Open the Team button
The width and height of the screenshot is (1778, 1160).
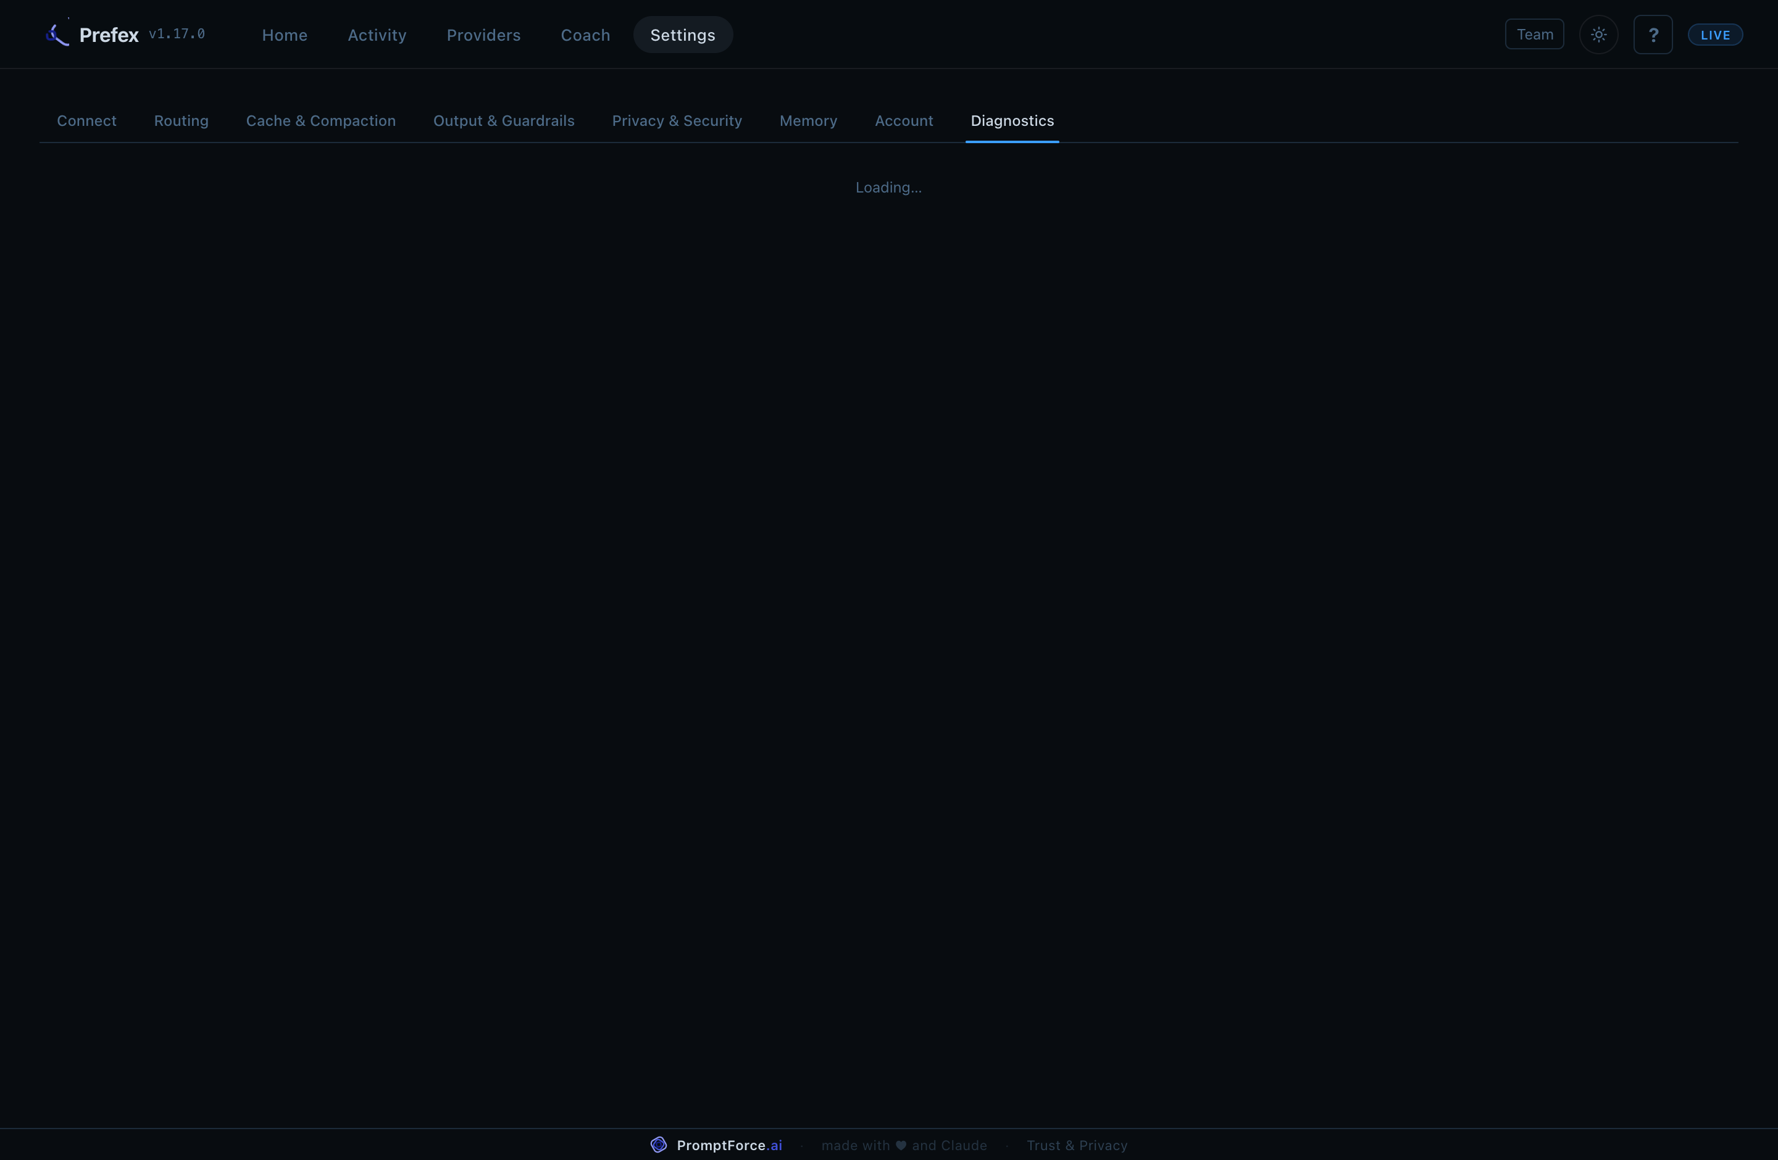tap(1535, 35)
